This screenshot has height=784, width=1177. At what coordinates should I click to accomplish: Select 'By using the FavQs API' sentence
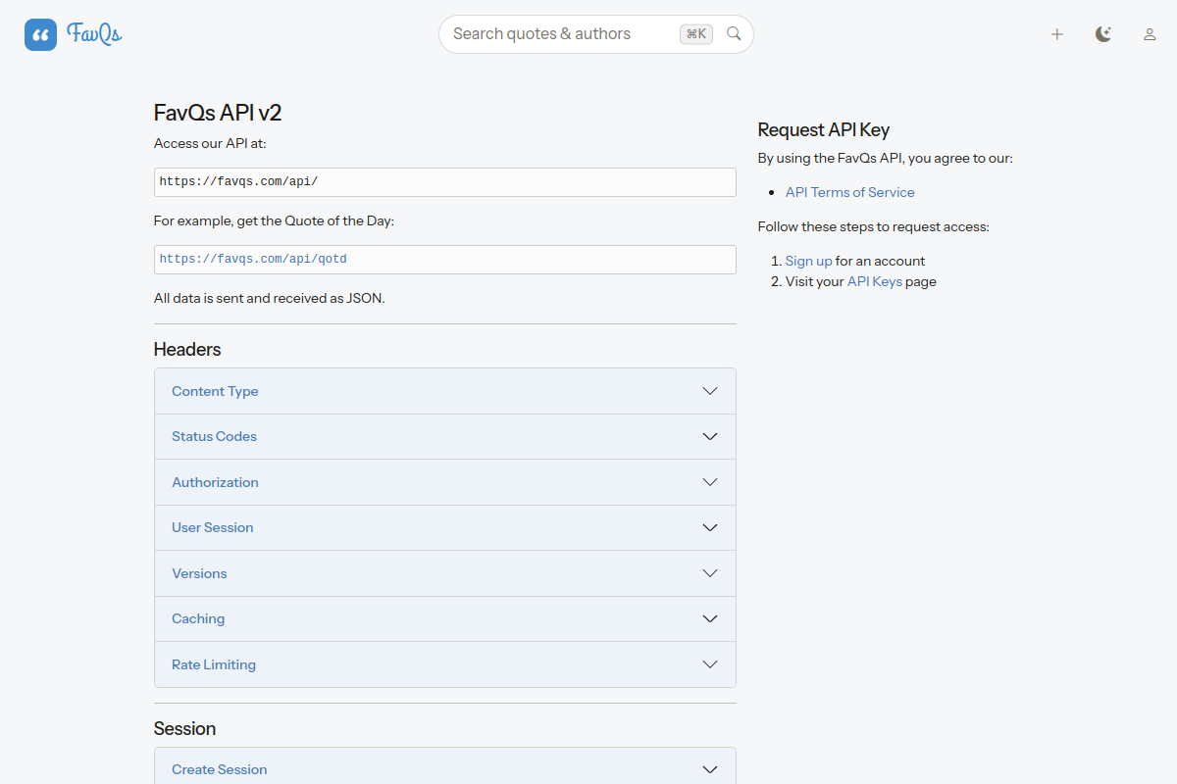[886, 158]
